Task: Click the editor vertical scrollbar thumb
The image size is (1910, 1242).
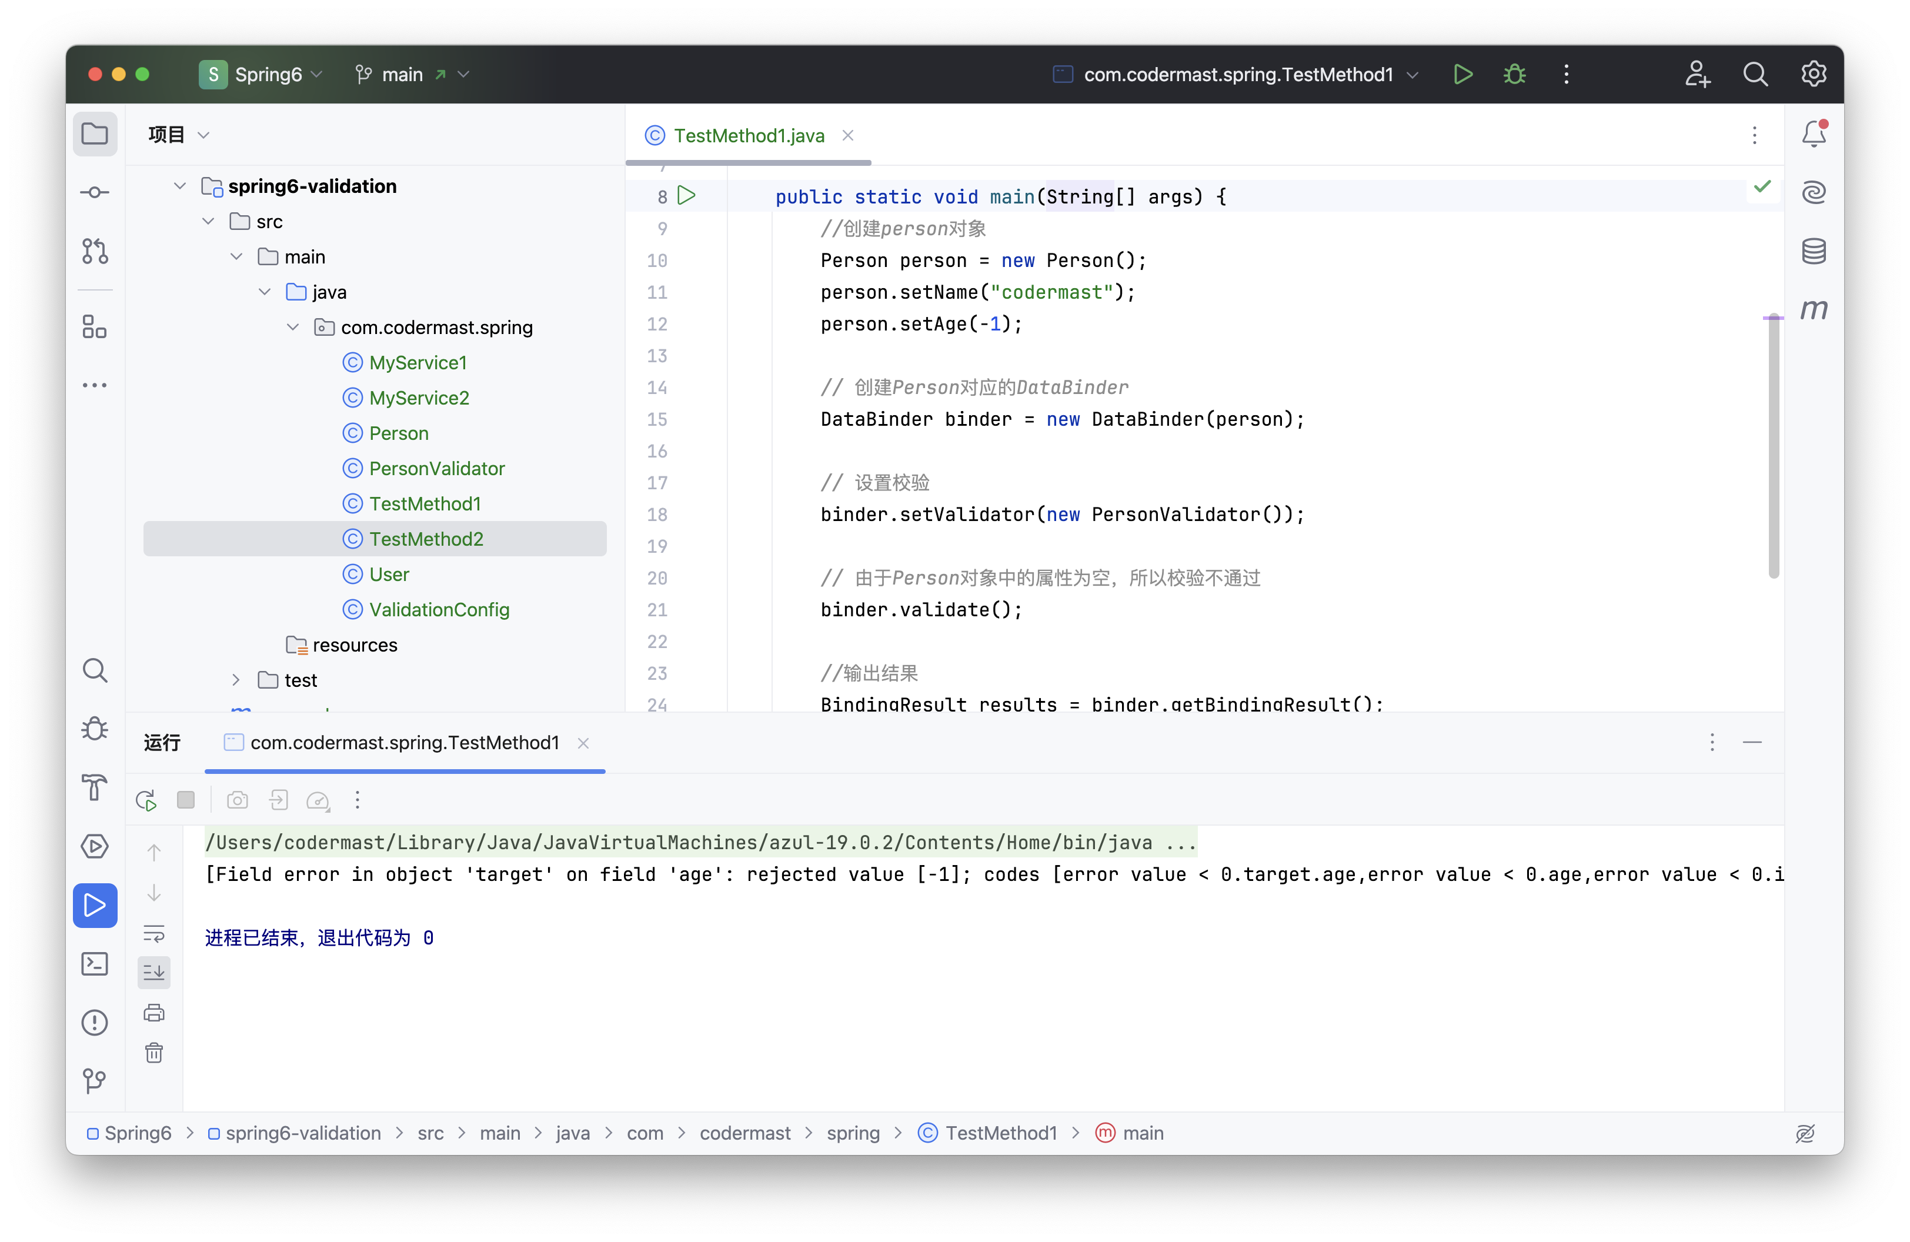Action: (x=1774, y=445)
